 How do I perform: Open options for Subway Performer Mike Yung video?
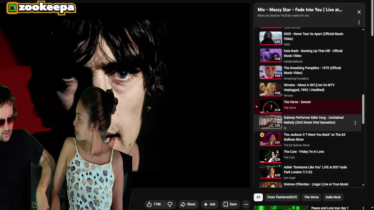tap(355, 123)
